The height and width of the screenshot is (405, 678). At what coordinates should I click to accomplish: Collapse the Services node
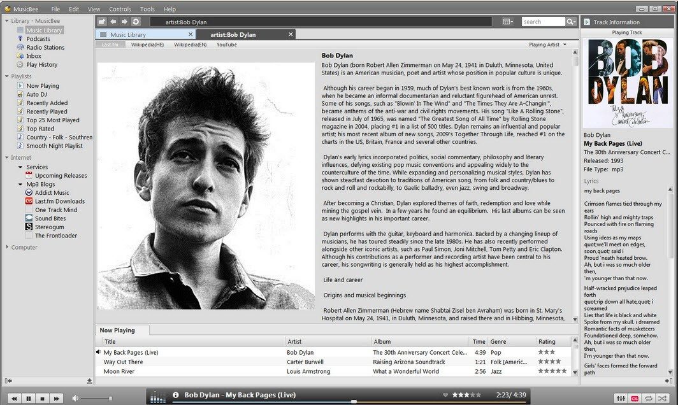[x=20, y=167]
